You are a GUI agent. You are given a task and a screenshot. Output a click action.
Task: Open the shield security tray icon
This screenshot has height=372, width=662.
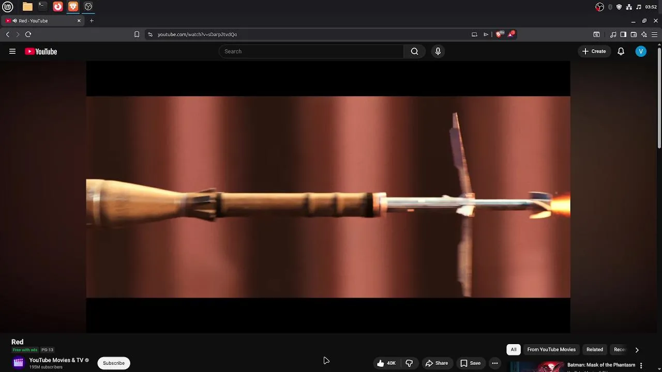point(619,7)
